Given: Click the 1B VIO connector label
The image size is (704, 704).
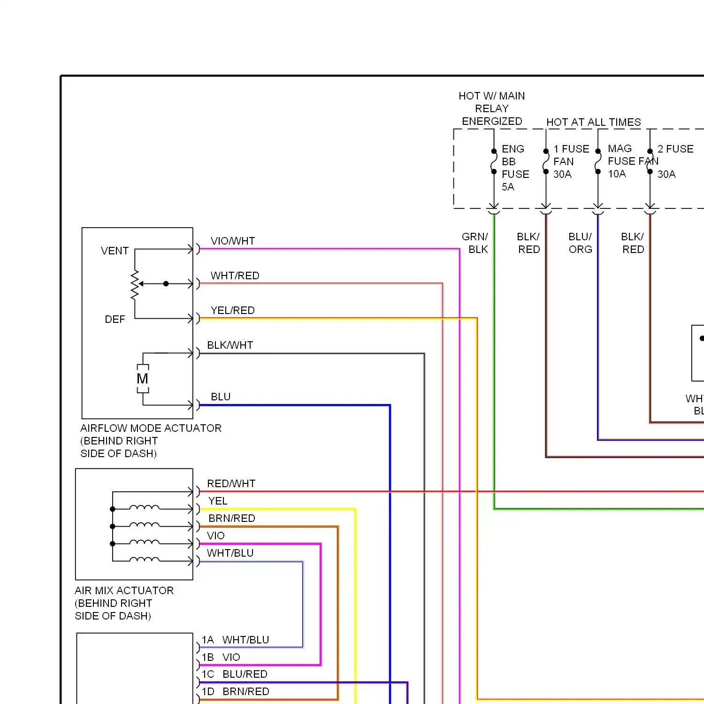Looking at the screenshot, I should click(x=221, y=657).
